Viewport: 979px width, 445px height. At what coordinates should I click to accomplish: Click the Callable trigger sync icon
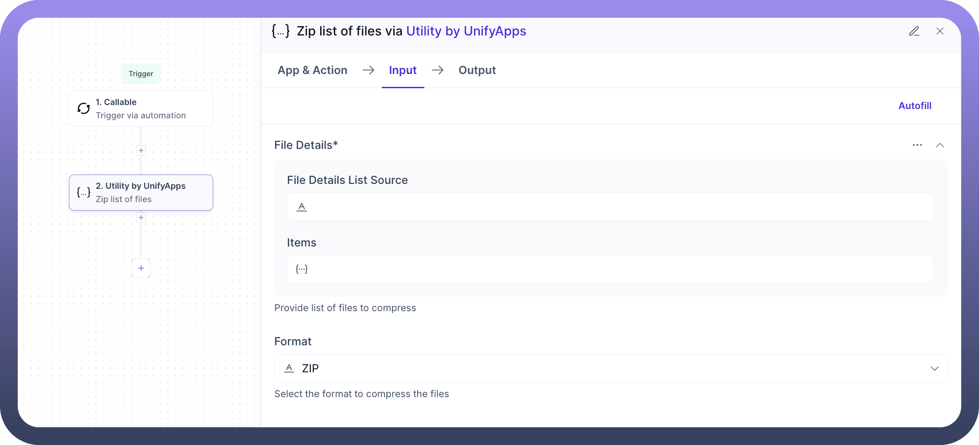point(84,109)
